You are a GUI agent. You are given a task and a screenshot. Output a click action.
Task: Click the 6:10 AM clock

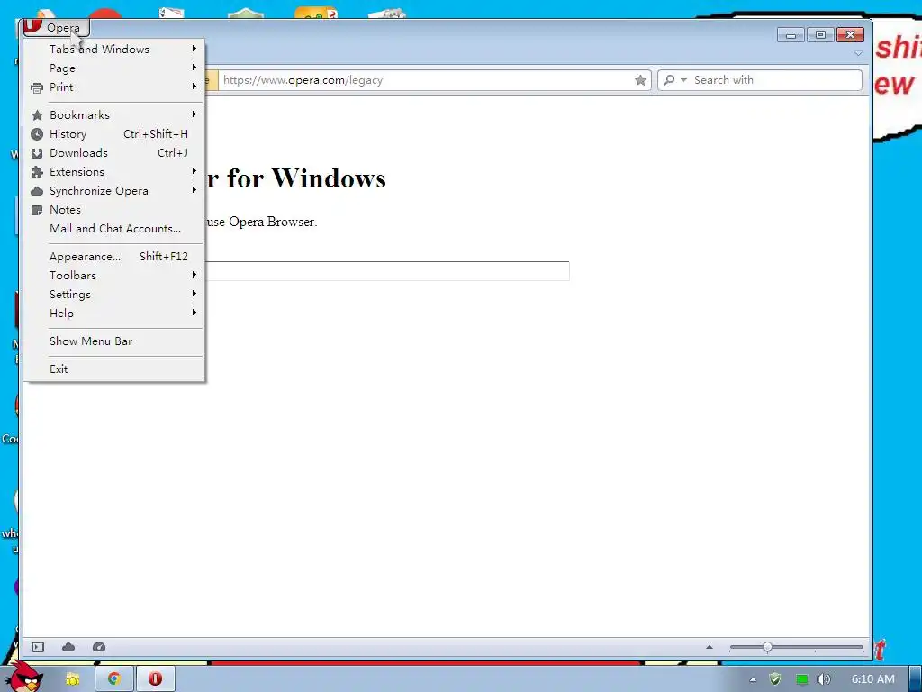(x=872, y=679)
